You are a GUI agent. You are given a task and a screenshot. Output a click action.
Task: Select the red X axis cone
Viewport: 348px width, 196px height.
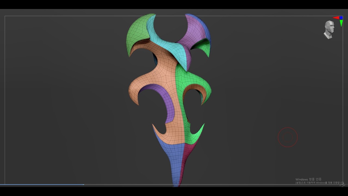[x=336, y=18]
